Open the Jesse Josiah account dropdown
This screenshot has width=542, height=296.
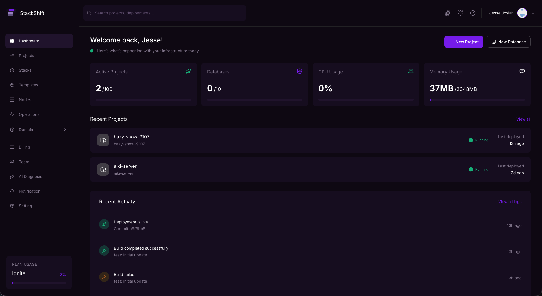click(x=533, y=13)
